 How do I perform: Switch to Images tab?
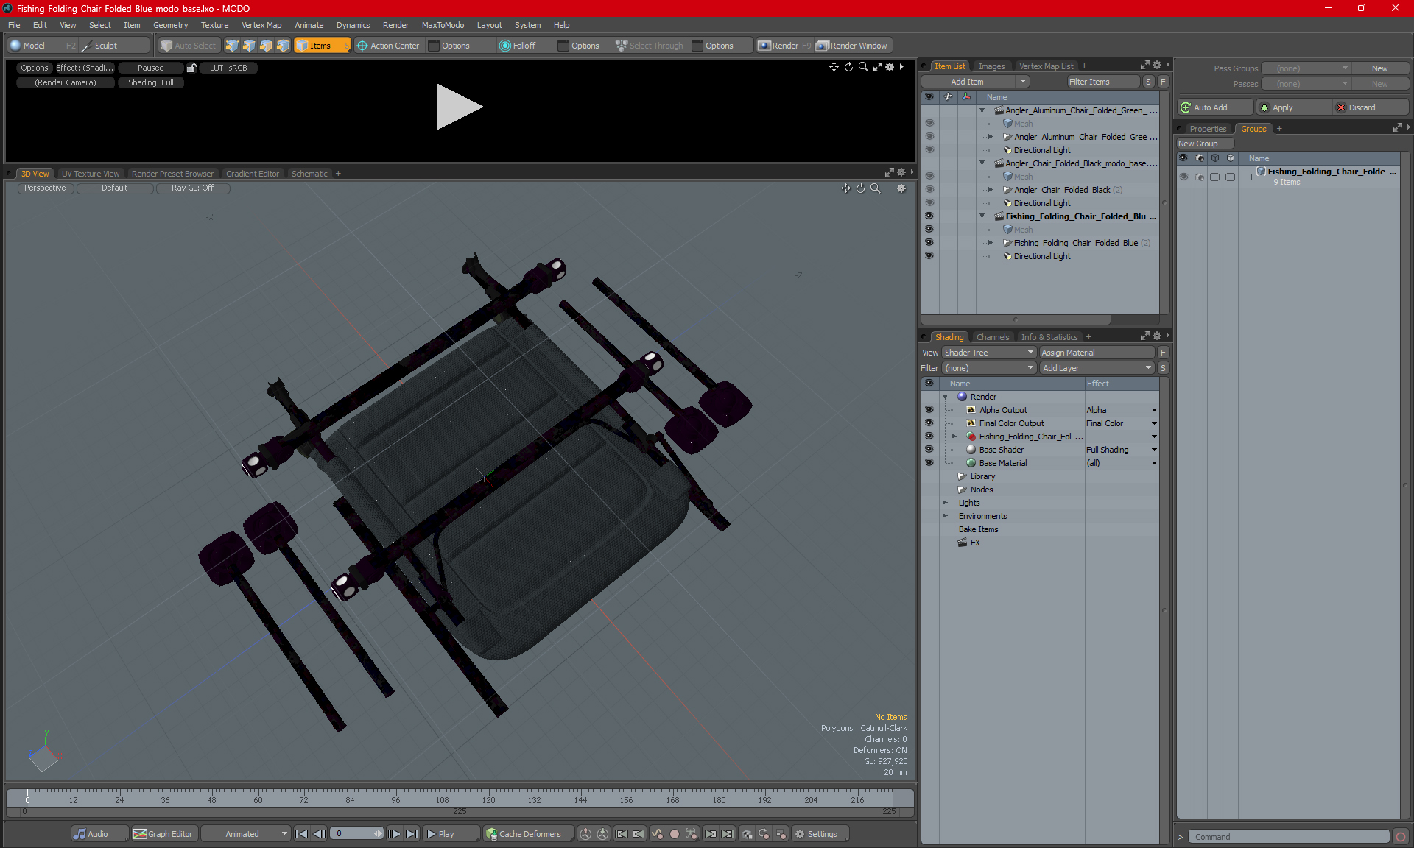pos(991,66)
